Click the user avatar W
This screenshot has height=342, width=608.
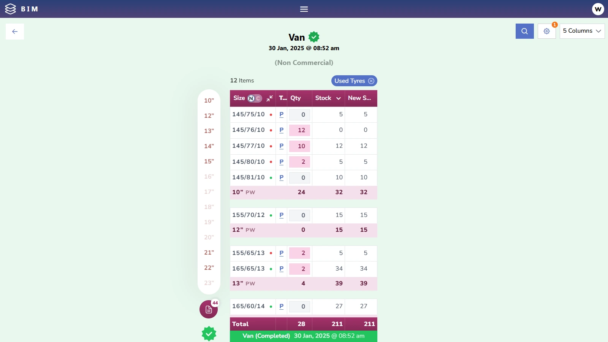pos(598,9)
